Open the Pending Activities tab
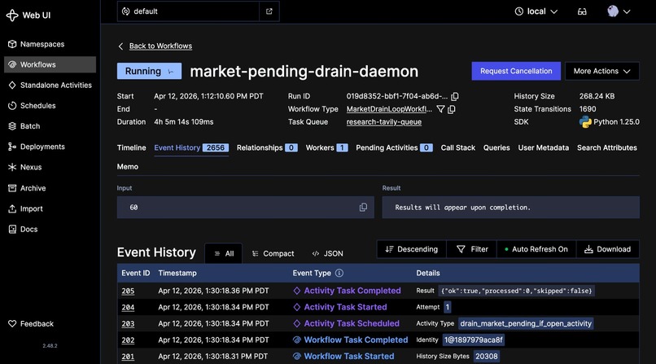The width and height of the screenshot is (656, 364). [x=394, y=147]
